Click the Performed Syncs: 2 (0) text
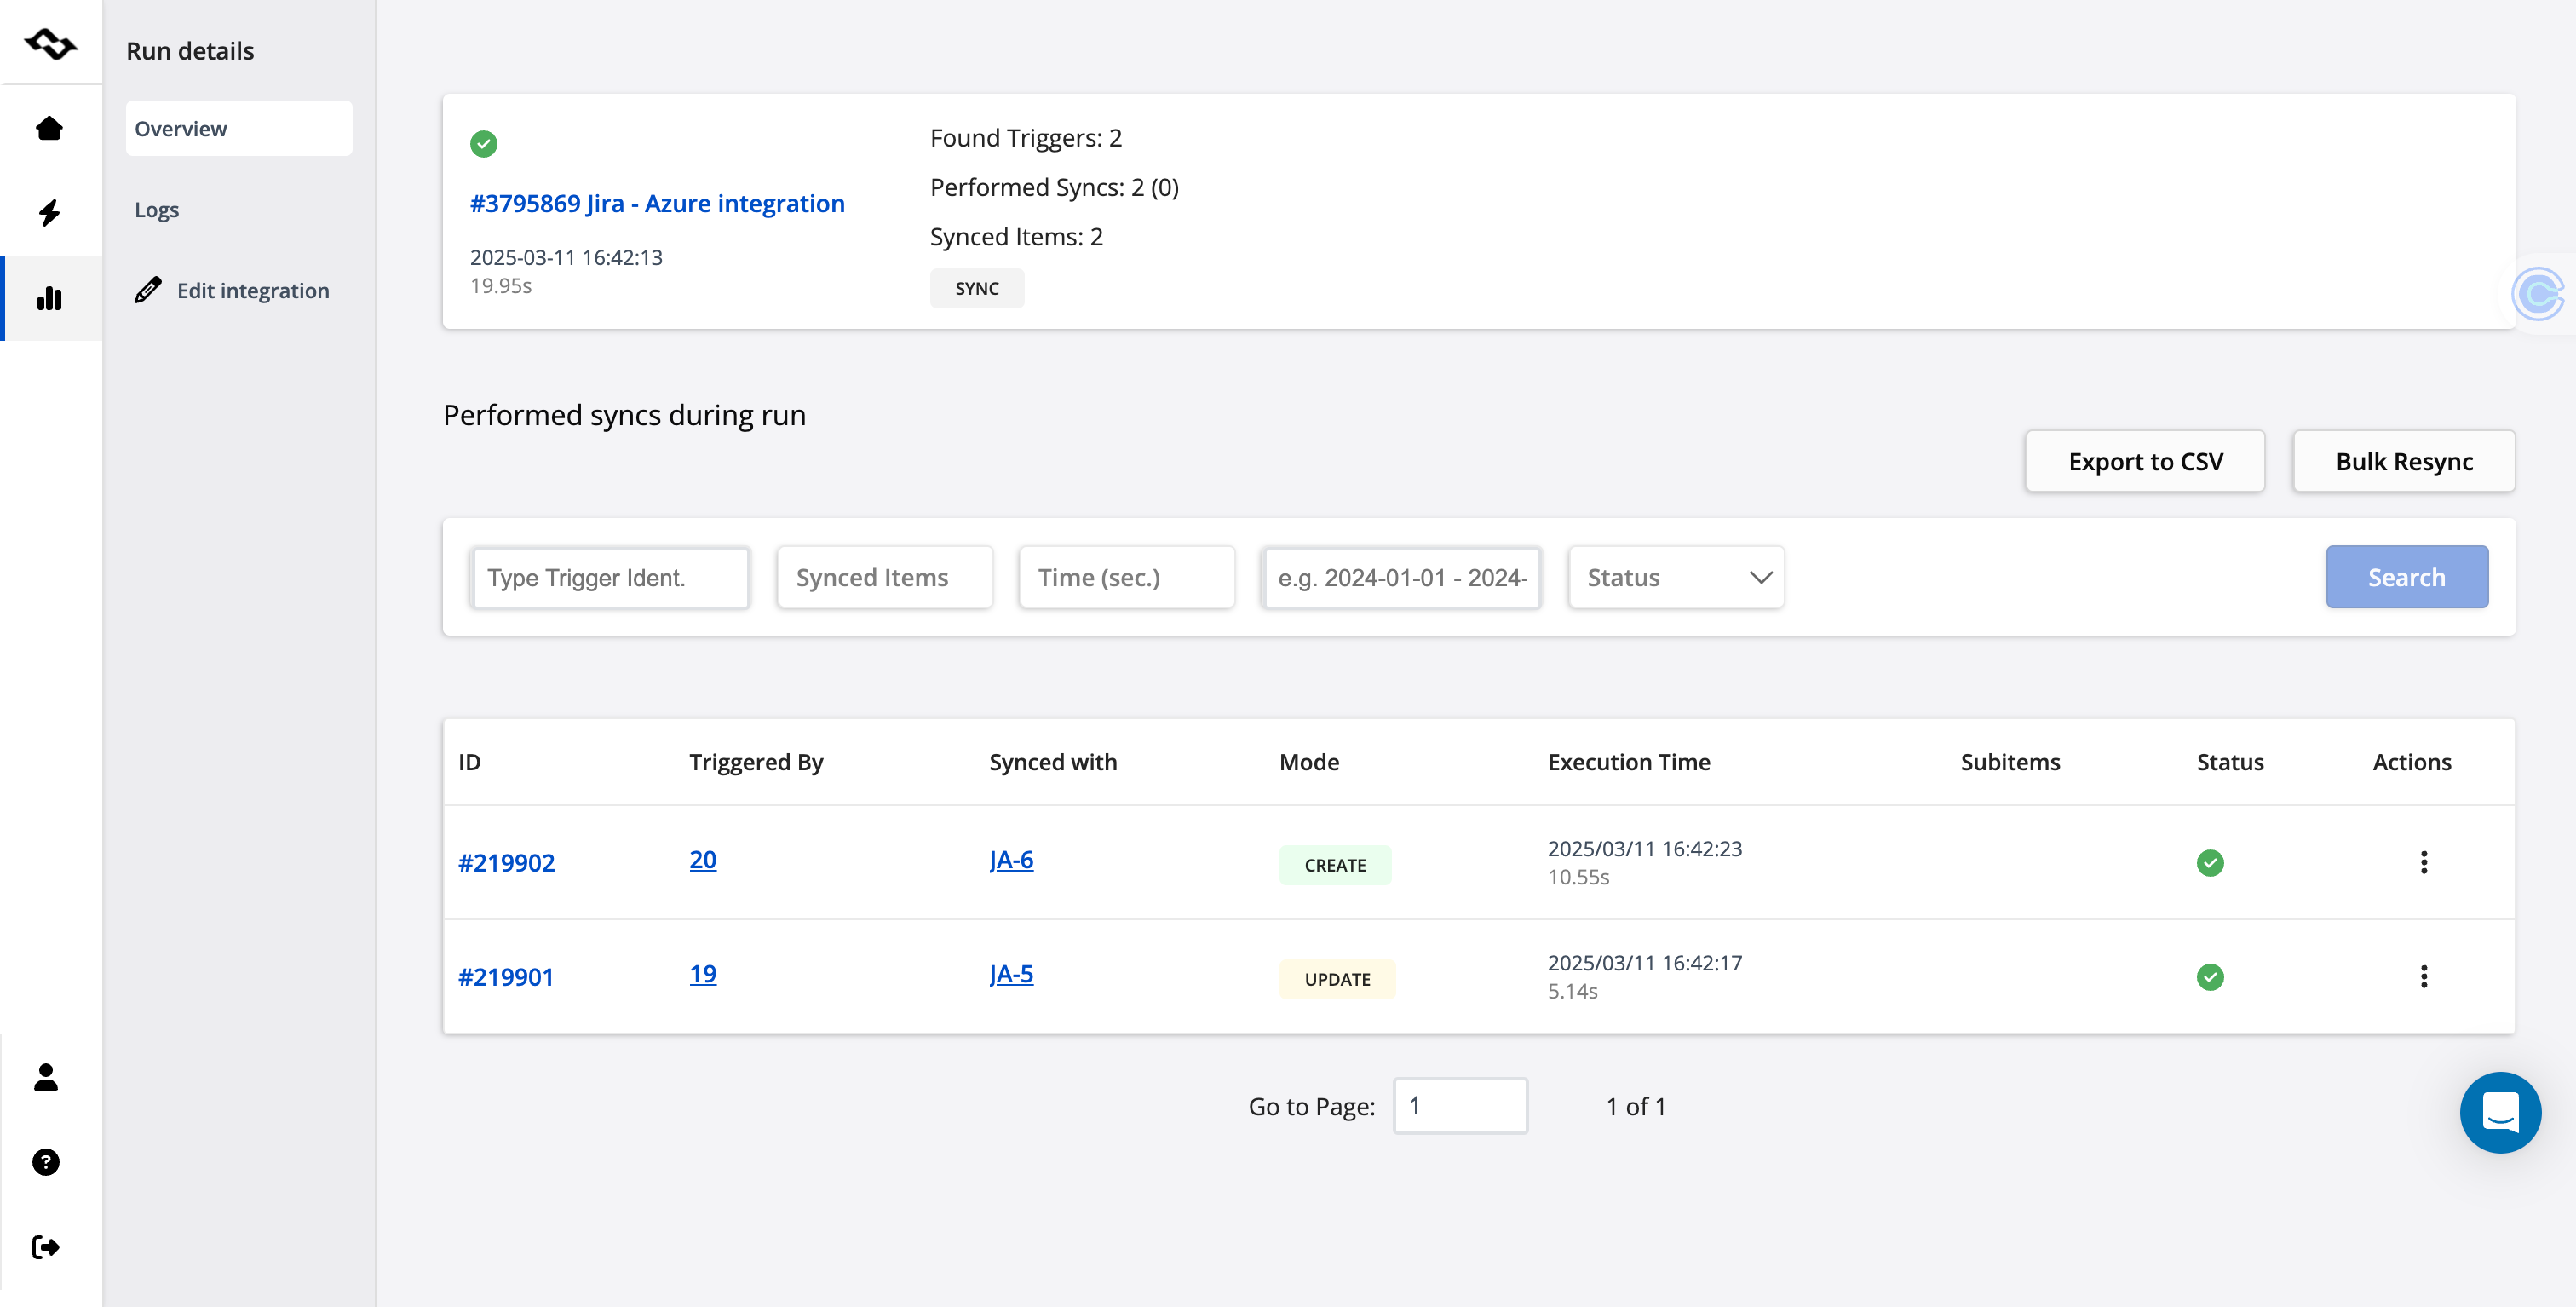 pos(1054,187)
